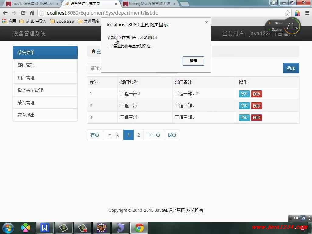Click the address bar URL
This screenshot has width=312, height=234.
coord(102,13)
